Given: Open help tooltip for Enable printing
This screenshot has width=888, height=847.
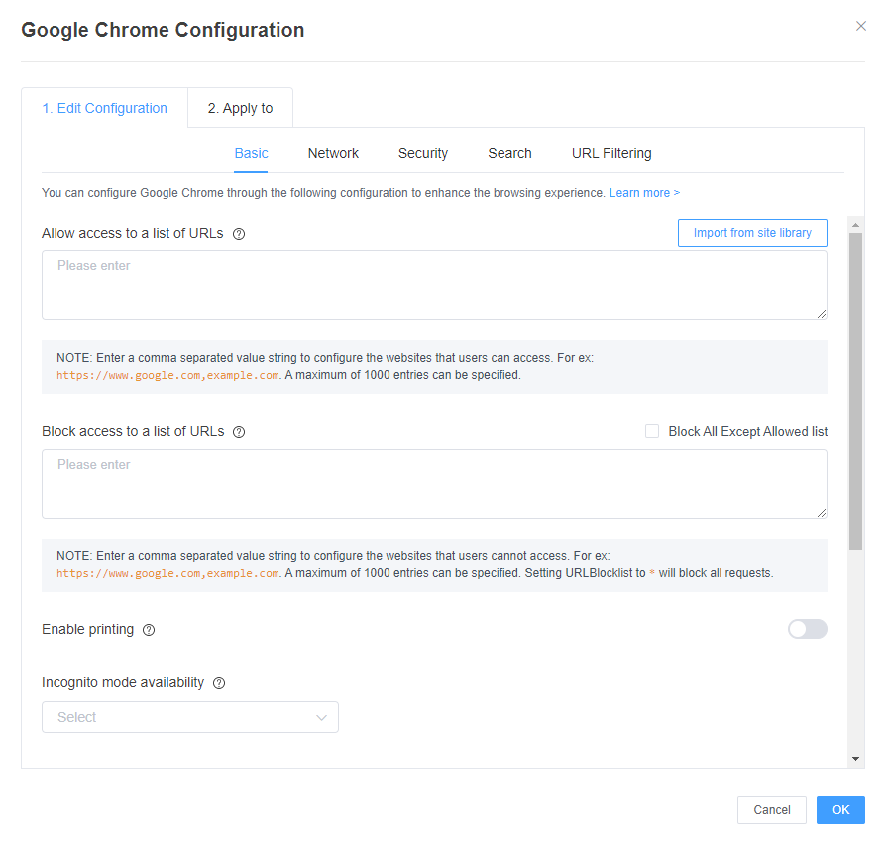Looking at the screenshot, I should point(149,629).
